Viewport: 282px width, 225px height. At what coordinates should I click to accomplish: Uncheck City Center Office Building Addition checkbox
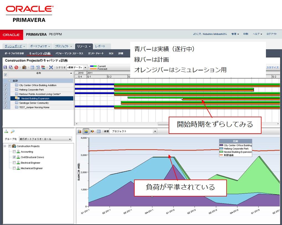click(x=5, y=85)
